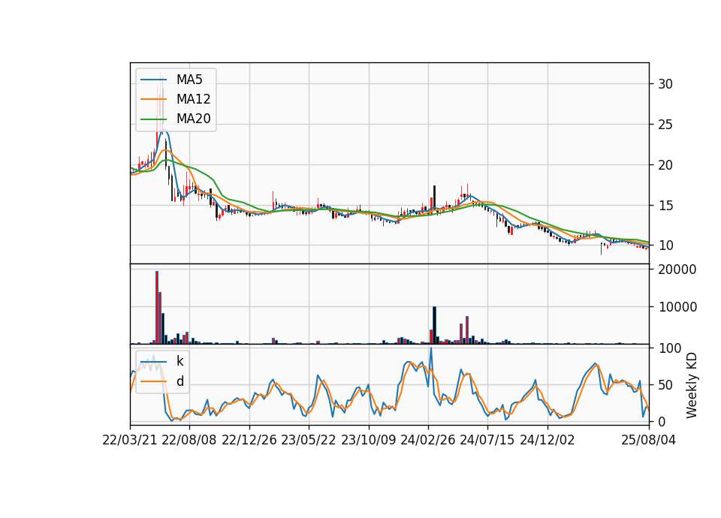Image resolution: width=721 pixels, height=518 pixels.
Task: Click the MA20 legend label
Action: [x=193, y=119]
